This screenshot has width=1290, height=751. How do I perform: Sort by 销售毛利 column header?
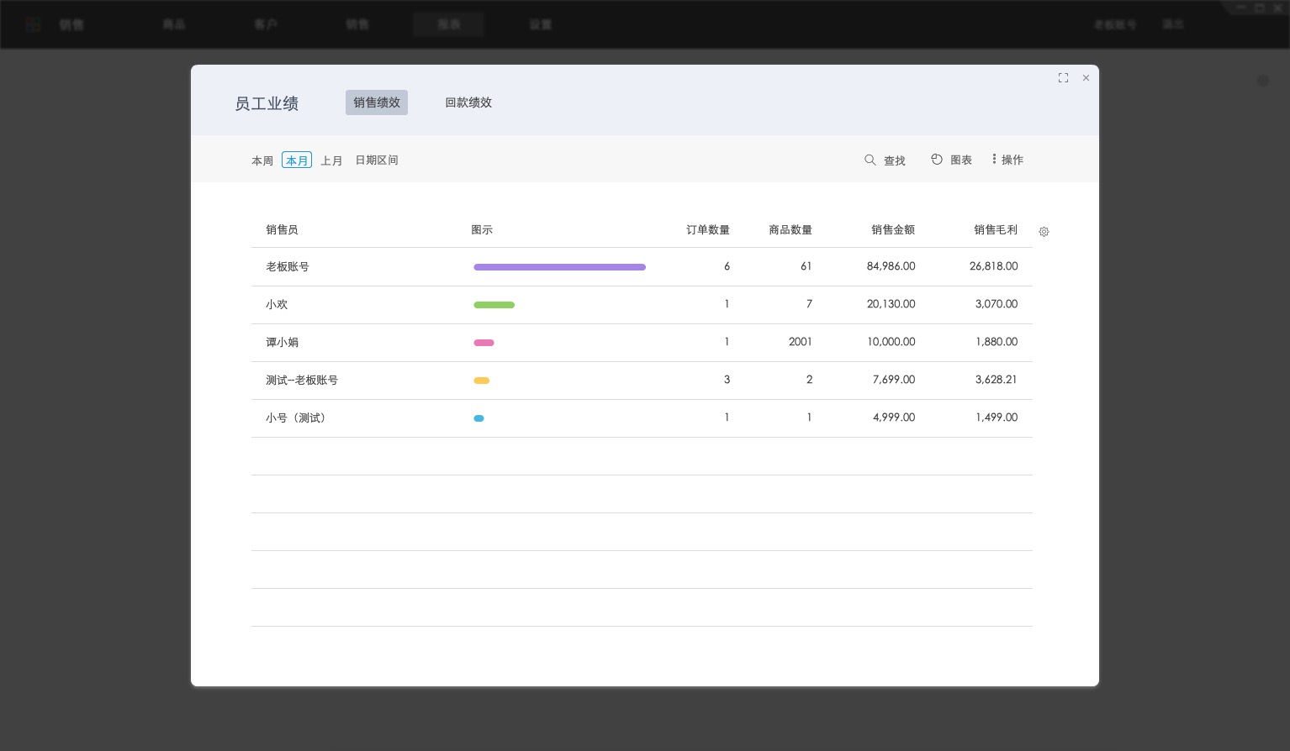[x=995, y=229]
